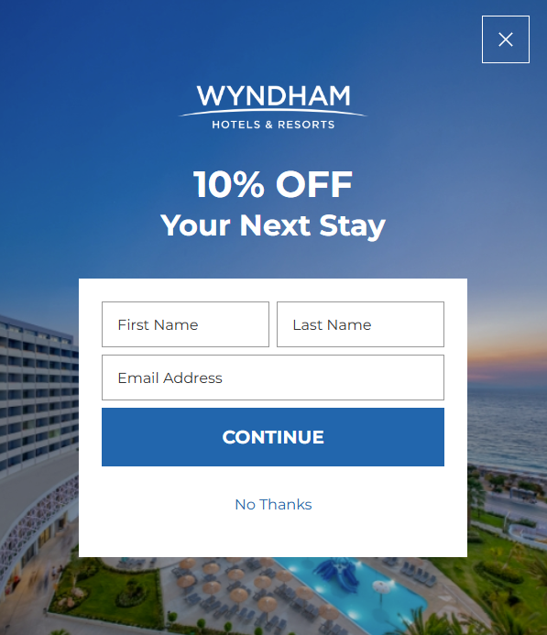
Task: Click the 10% OFF headline
Action: pos(273,185)
